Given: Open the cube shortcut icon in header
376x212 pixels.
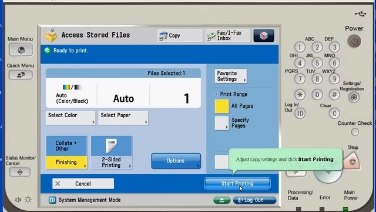Looking at the screenshot, I should click(264, 35).
